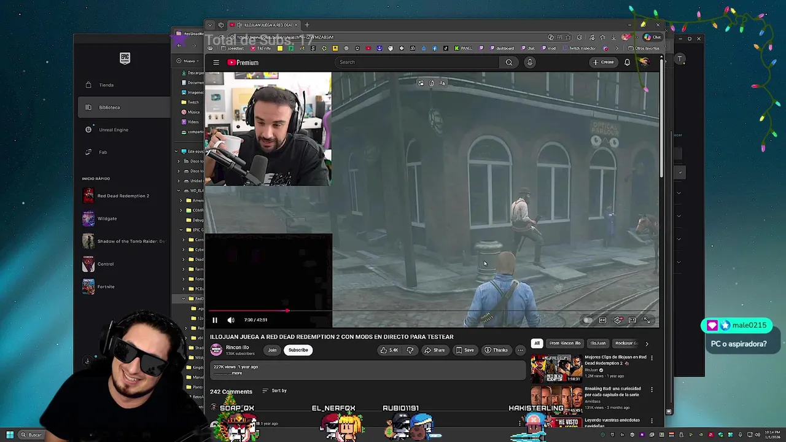This screenshot has height=442, width=786.
Task: Open options for Mejores Clips de Illojuan video
Action: [652, 358]
